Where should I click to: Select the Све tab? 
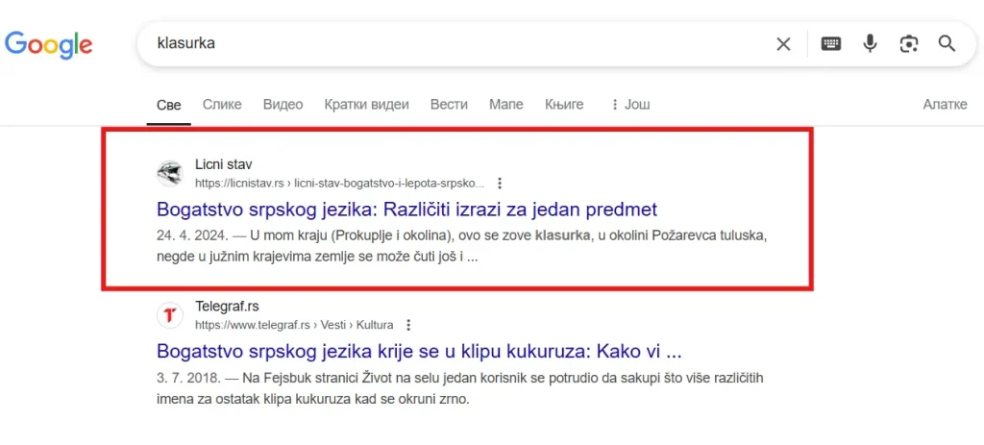[x=169, y=105]
